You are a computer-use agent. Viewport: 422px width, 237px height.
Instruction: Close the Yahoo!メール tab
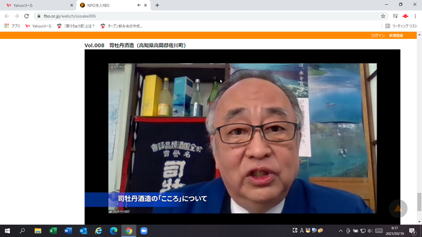click(x=72, y=5)
